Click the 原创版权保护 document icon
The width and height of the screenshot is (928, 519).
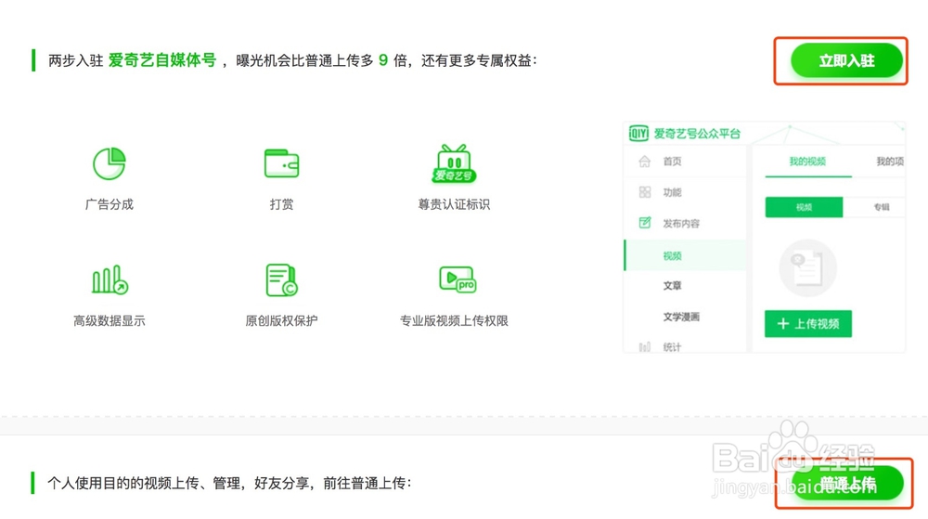tap(281, 279)
